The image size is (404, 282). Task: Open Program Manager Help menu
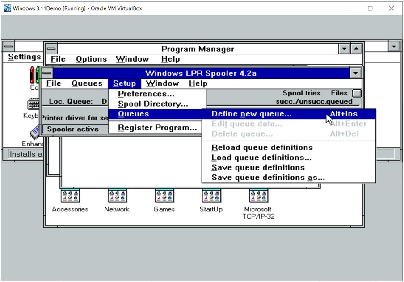170,59
